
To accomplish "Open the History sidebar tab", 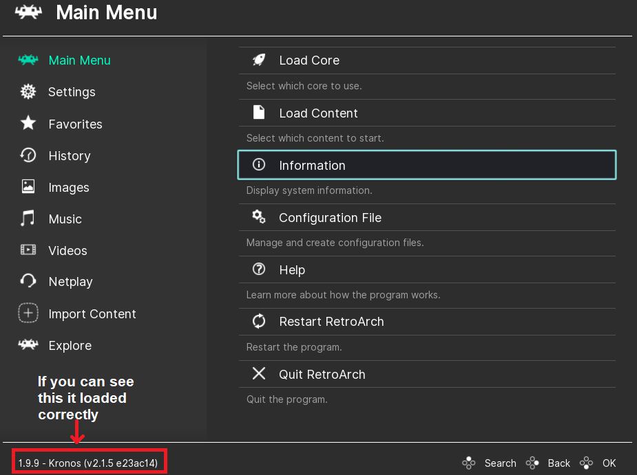I will click(69, 156).
